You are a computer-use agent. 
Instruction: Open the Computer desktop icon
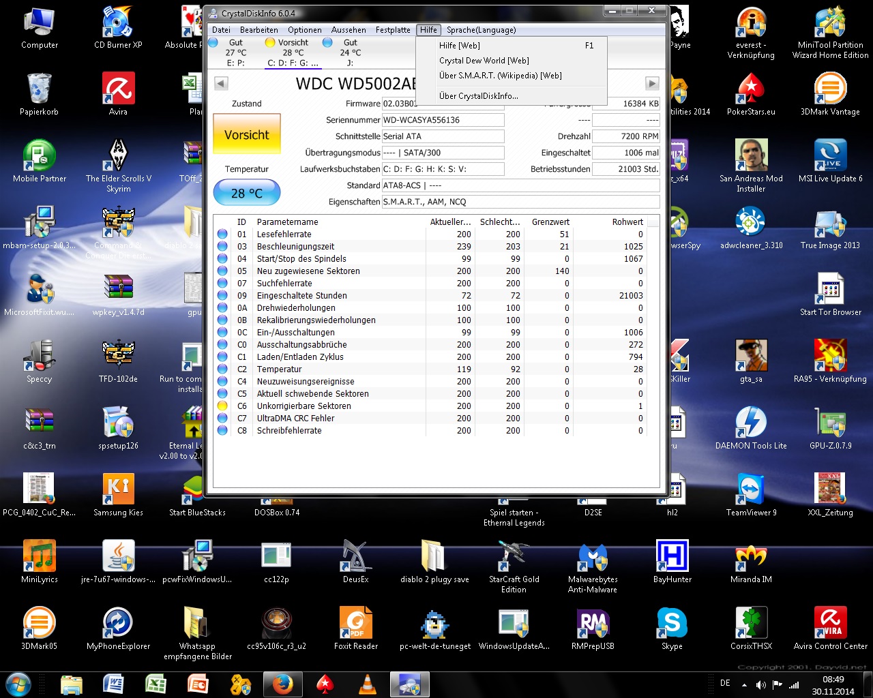[x=40, y=28]
